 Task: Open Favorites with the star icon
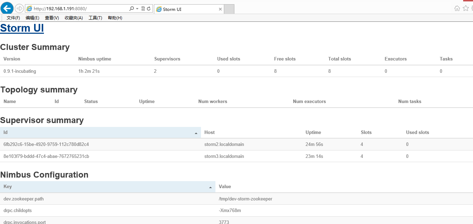click(x=466, y=8)
